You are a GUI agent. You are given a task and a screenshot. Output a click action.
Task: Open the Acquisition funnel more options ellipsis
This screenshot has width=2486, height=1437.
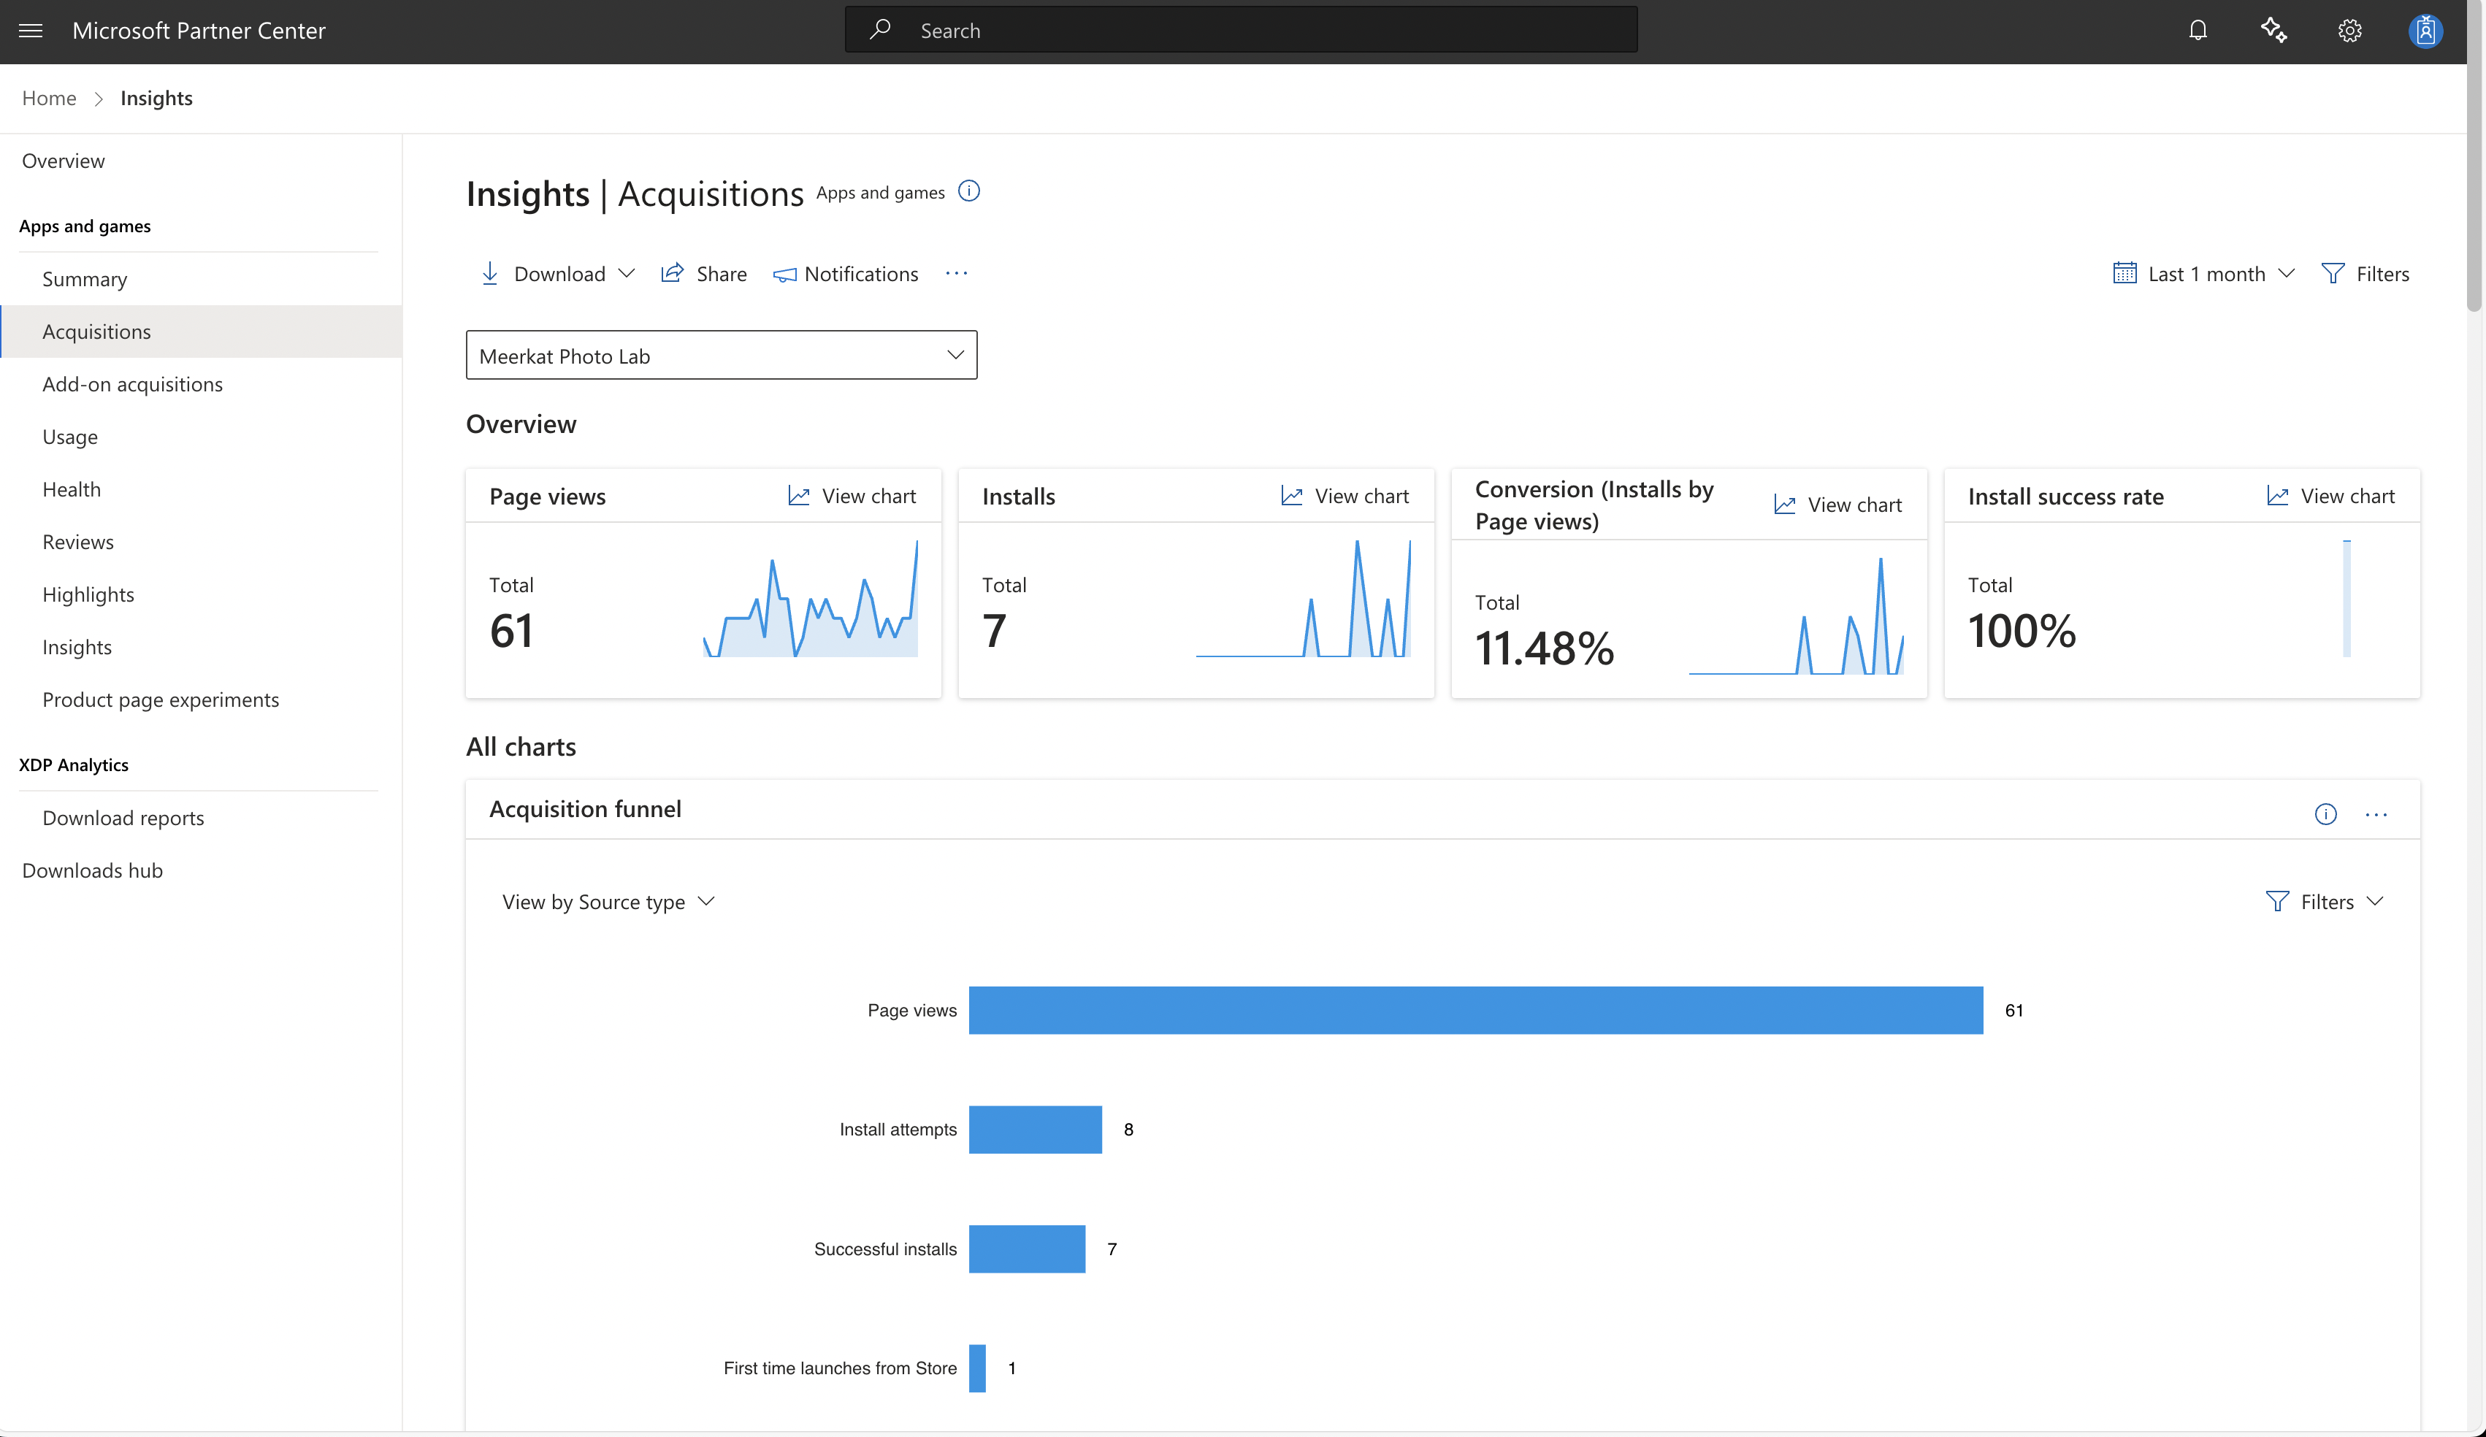coord(2376,813)
